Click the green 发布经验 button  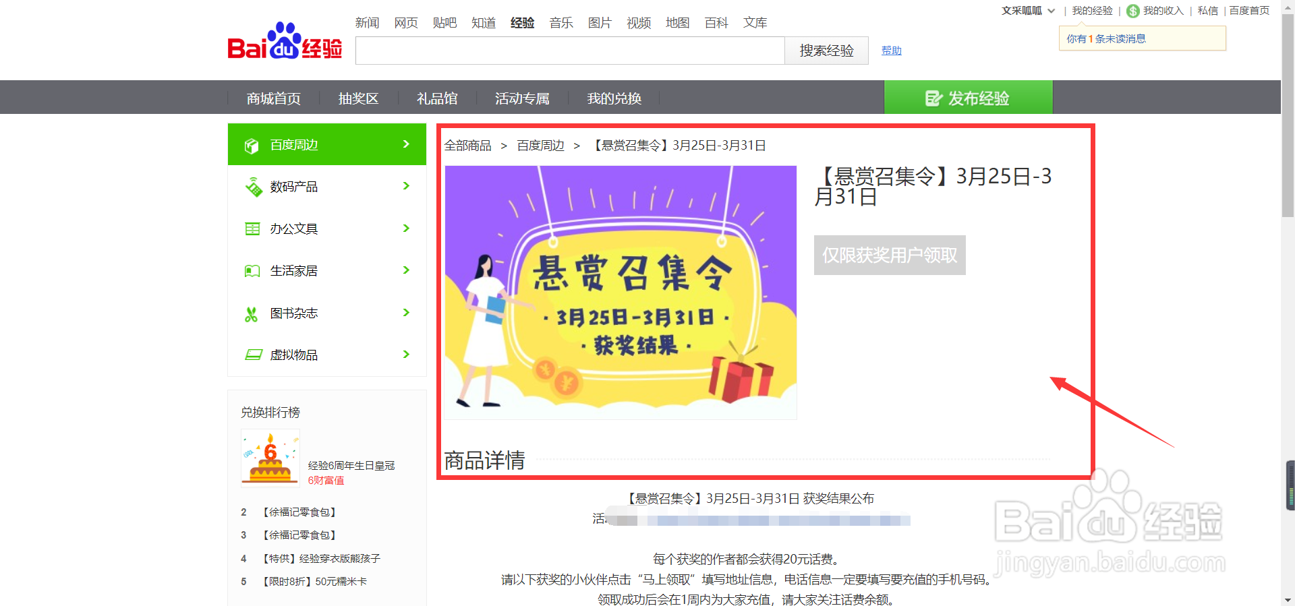point(969,98)
